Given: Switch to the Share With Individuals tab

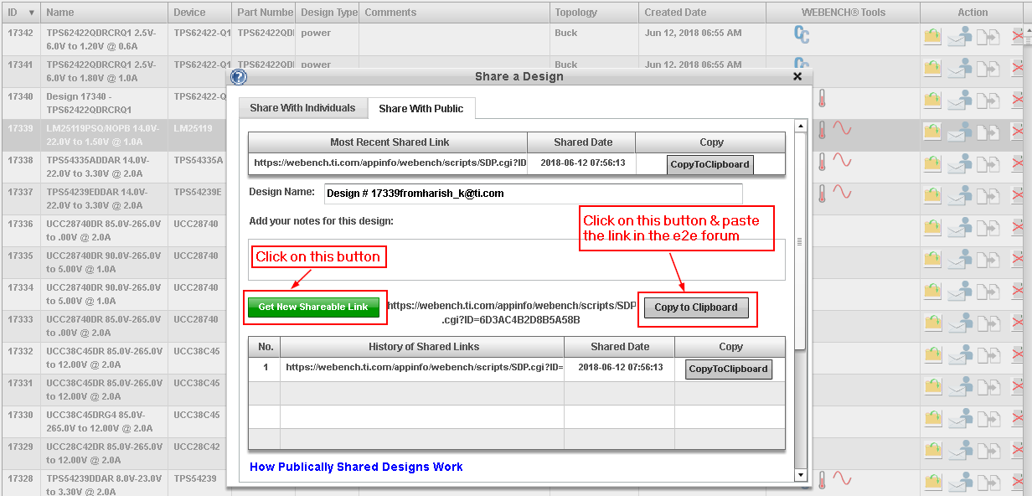Looking at the screenshot, I should 302,108.
